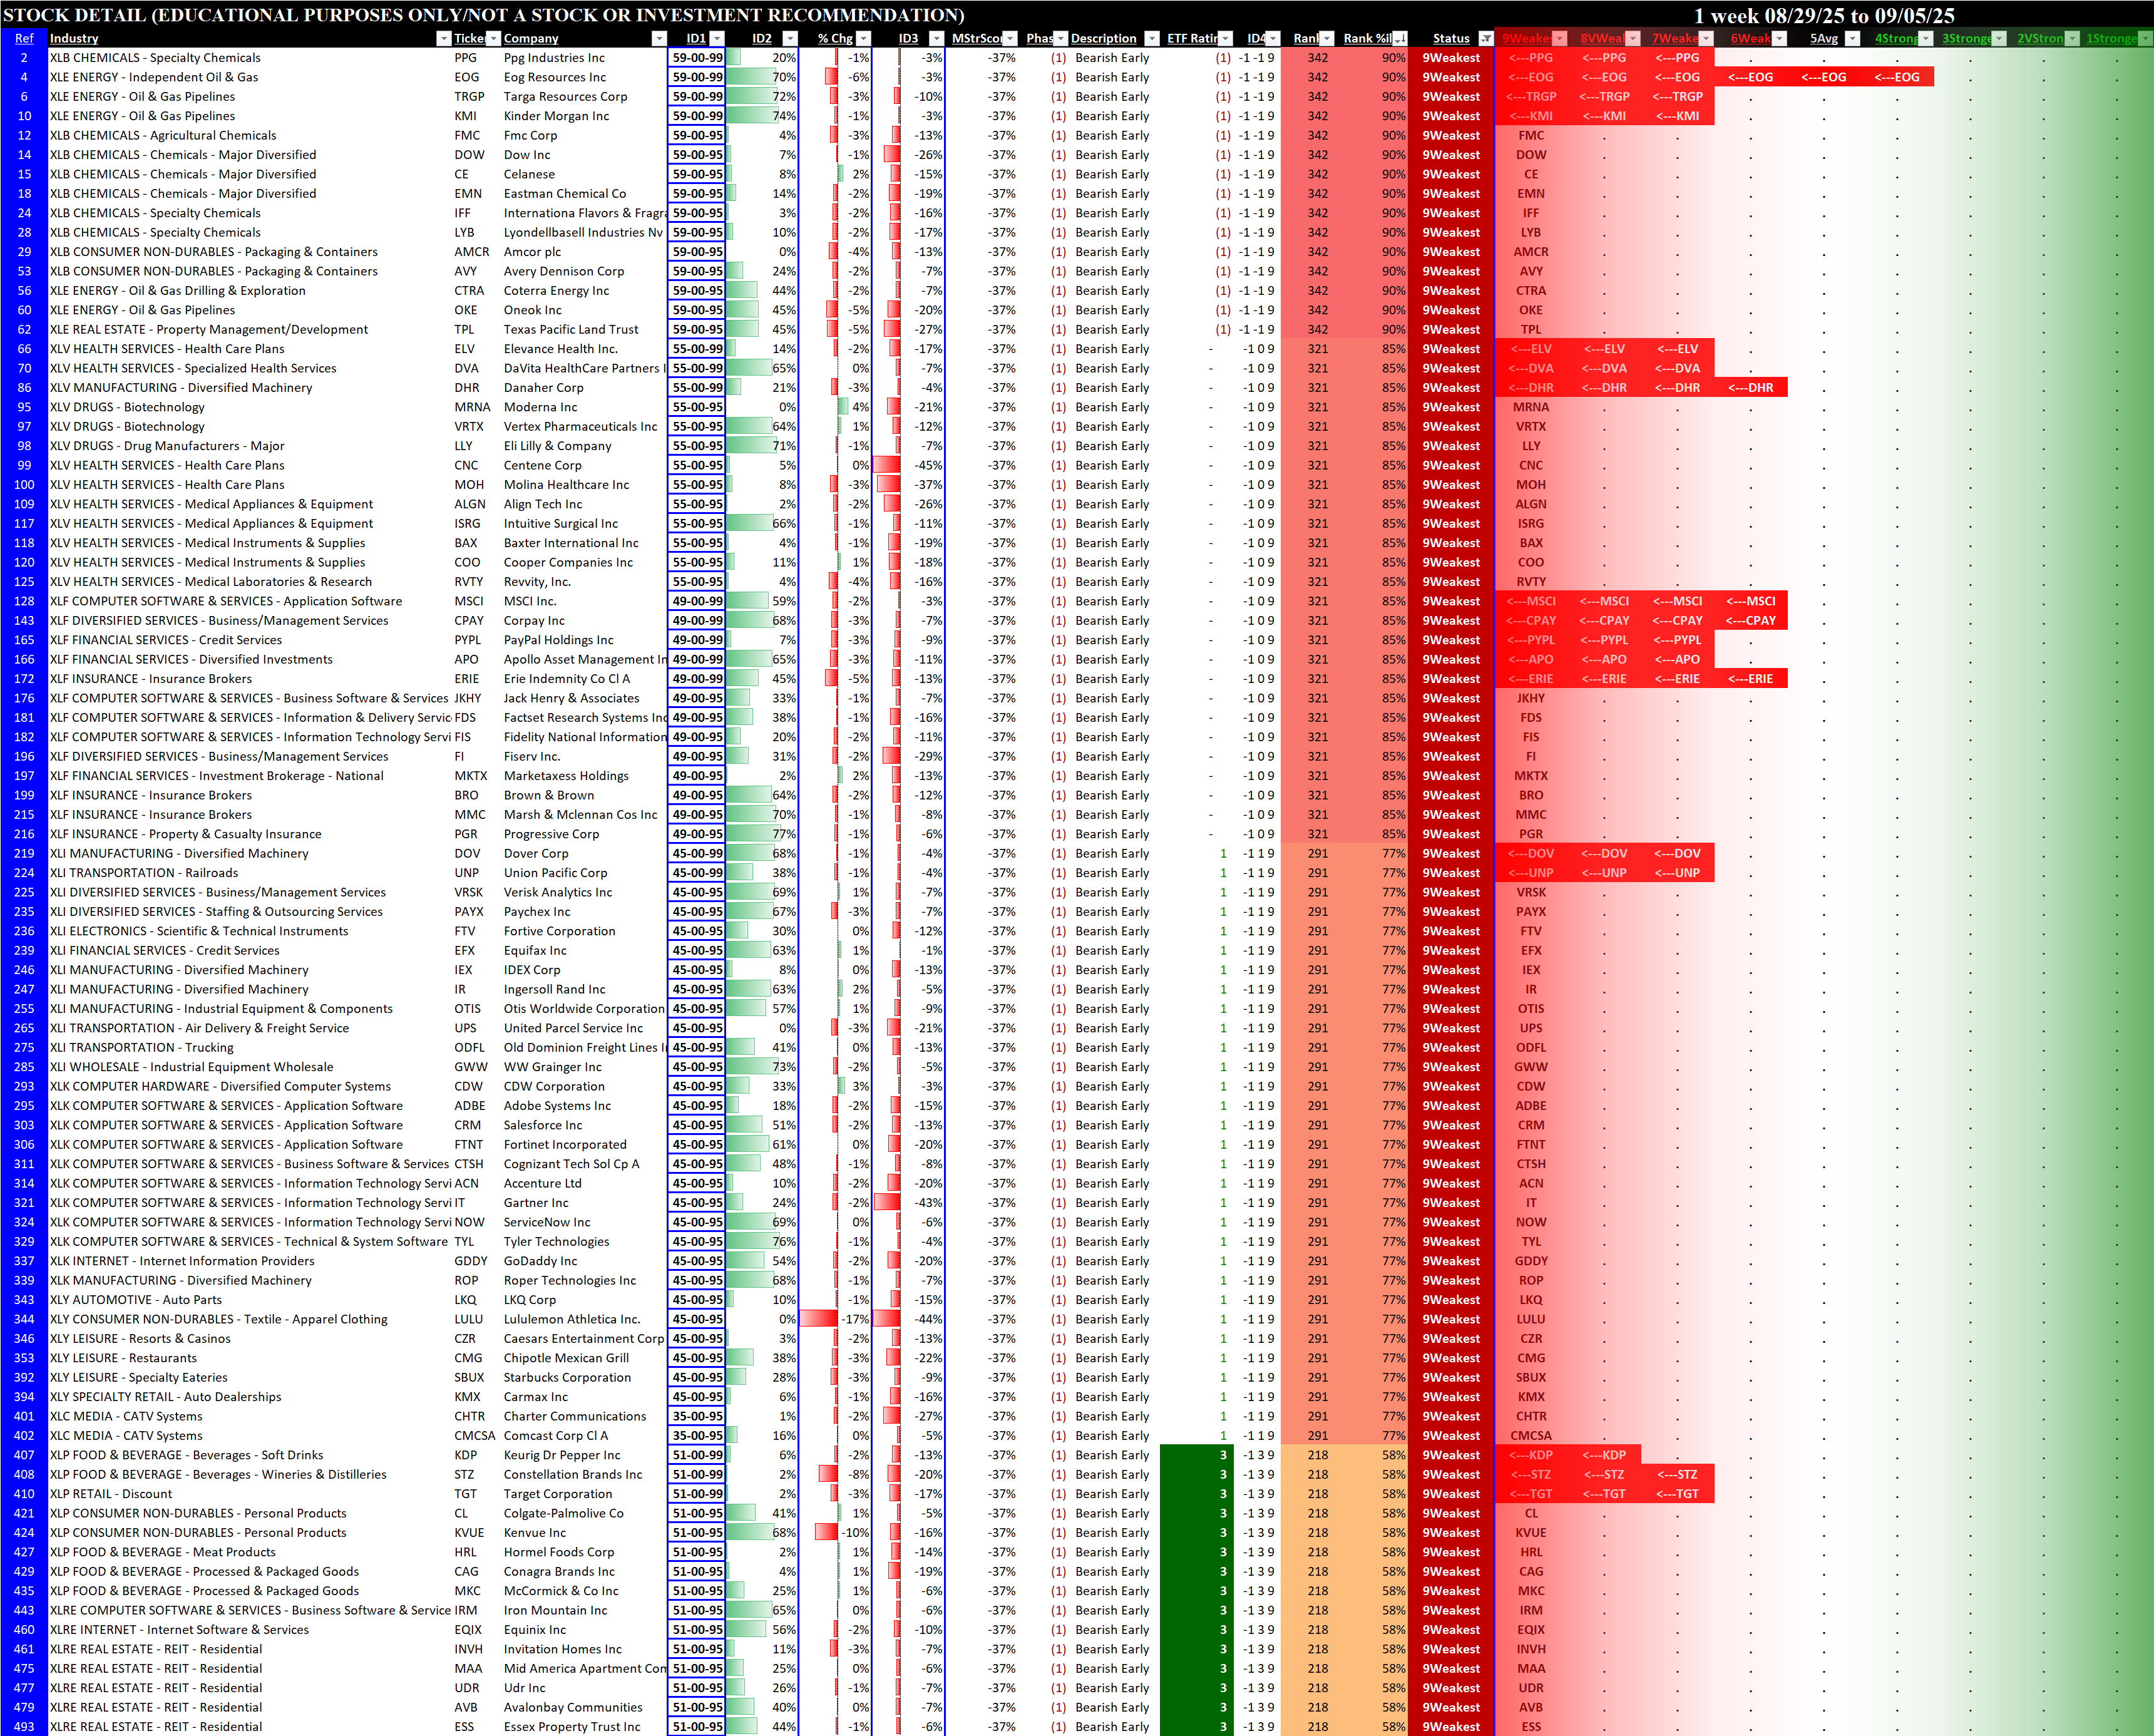Viewport: 2154px width, 1736px height.
Task: Click the Industry header label
Action: 74,38
